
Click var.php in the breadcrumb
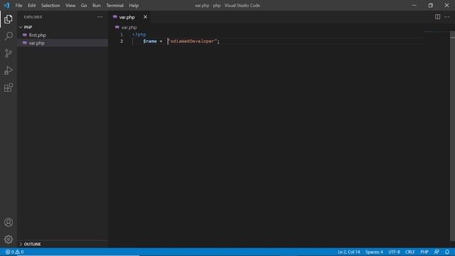129,27
